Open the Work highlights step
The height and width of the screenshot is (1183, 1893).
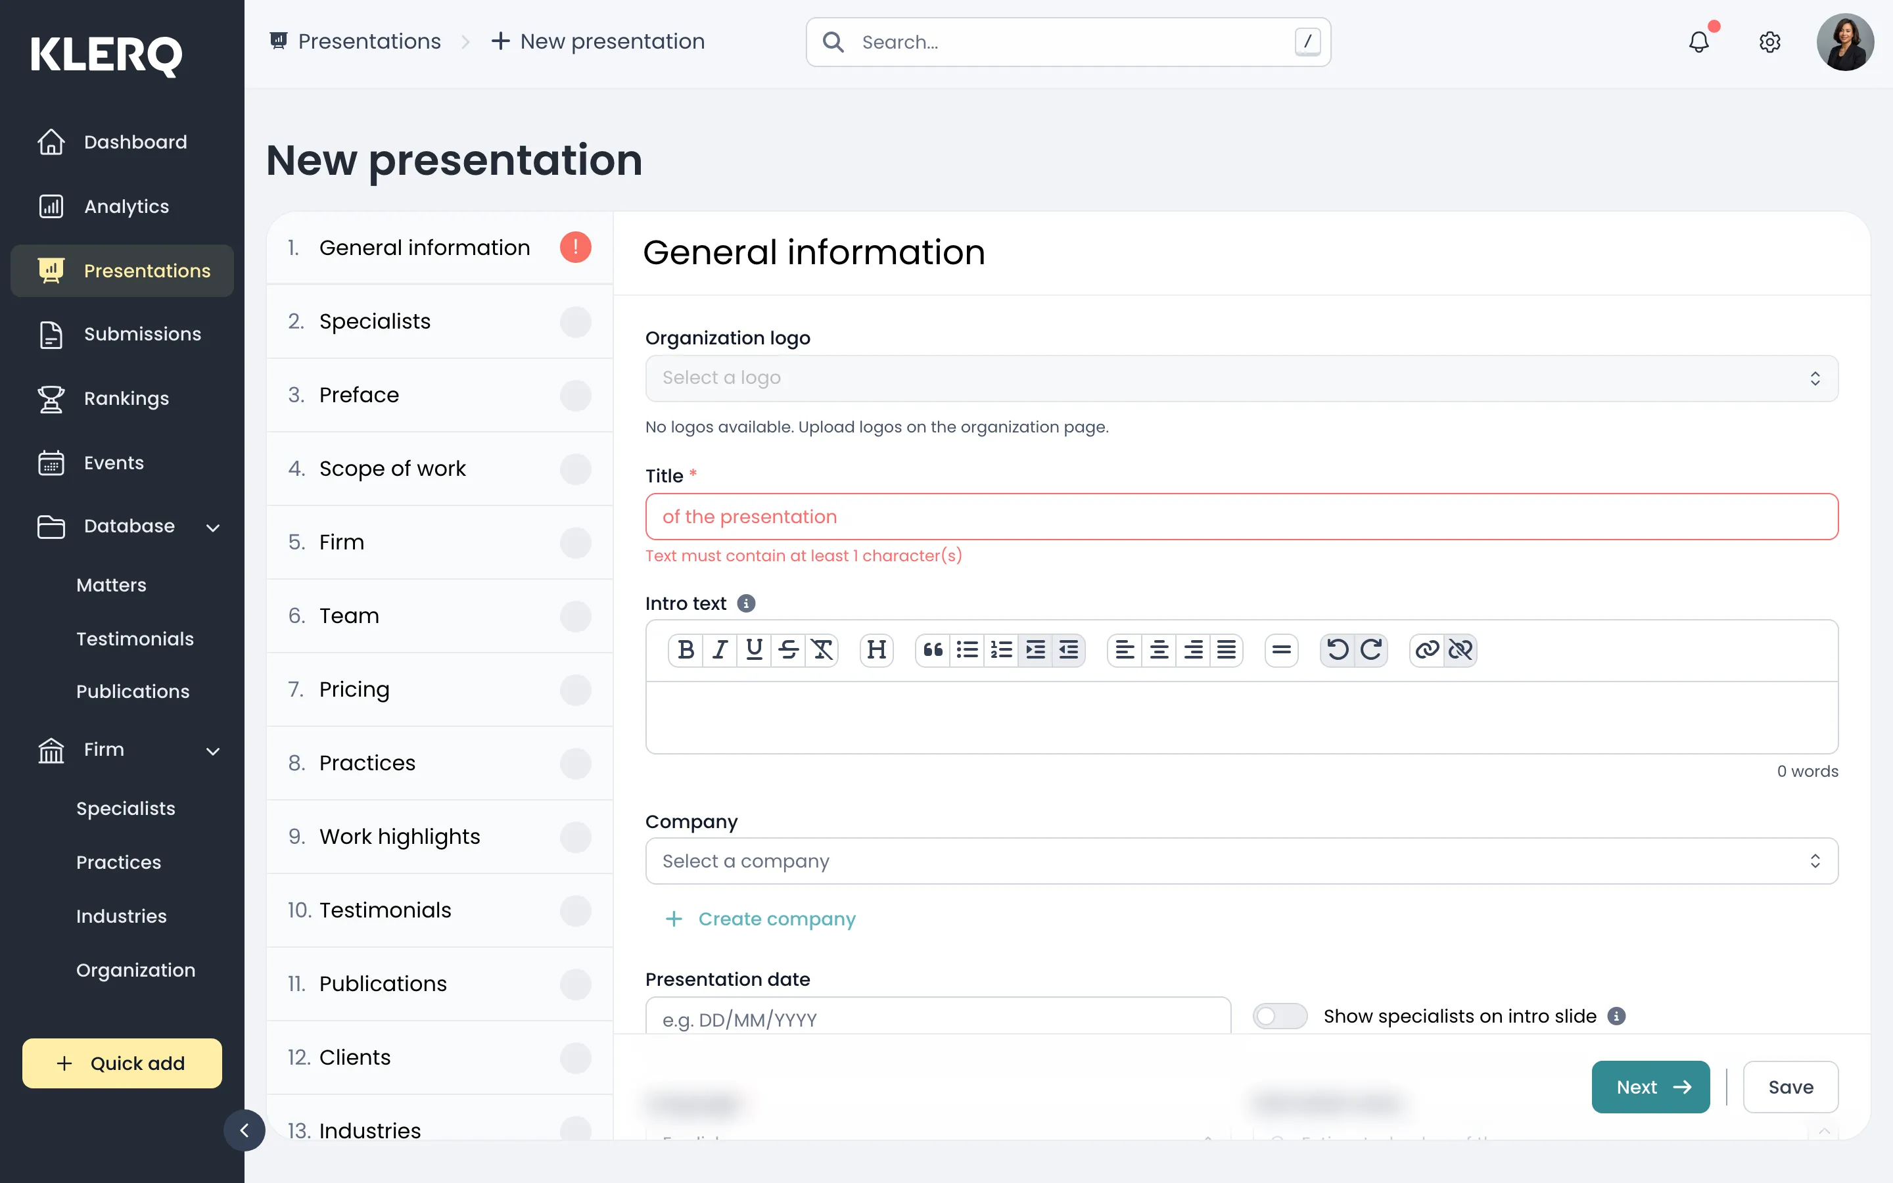(440, 837)
